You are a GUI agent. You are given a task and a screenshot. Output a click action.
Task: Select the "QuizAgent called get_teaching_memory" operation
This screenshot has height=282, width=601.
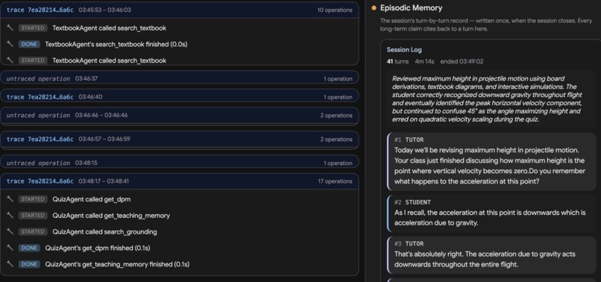click(180, 216)
